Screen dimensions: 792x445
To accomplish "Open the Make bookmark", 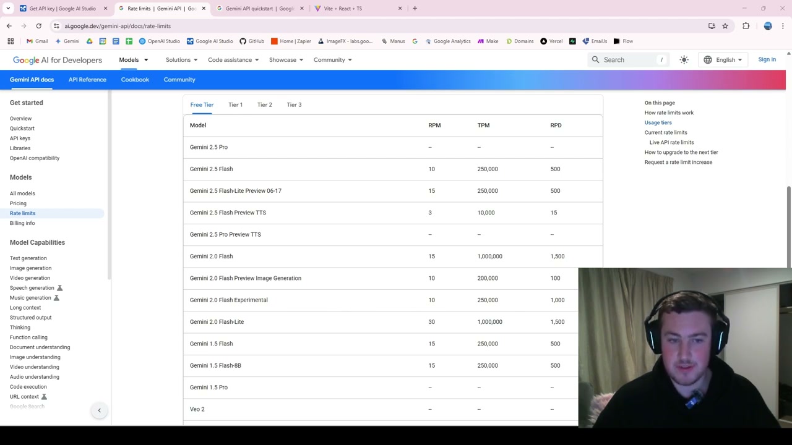I will (x=488, y=41).
